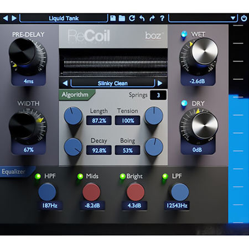Image resolution: width=249 pixels, height=249 pixels.
Task: Click the LPF blue knob
Action: 180,192
